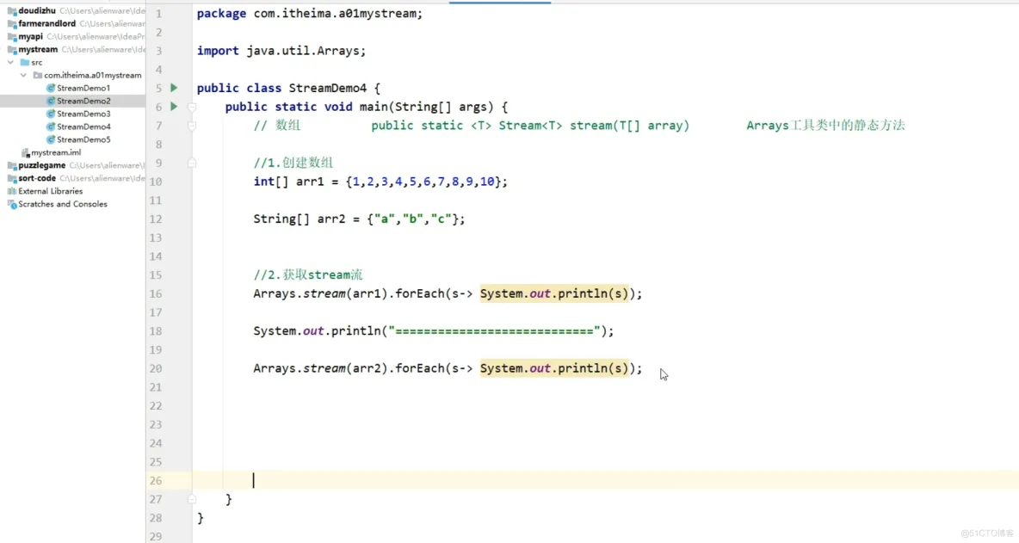The width and height of the screenshot is (1019, 543).
Task: Click the StreamDemo5 class icon
Action: [50, 139]
